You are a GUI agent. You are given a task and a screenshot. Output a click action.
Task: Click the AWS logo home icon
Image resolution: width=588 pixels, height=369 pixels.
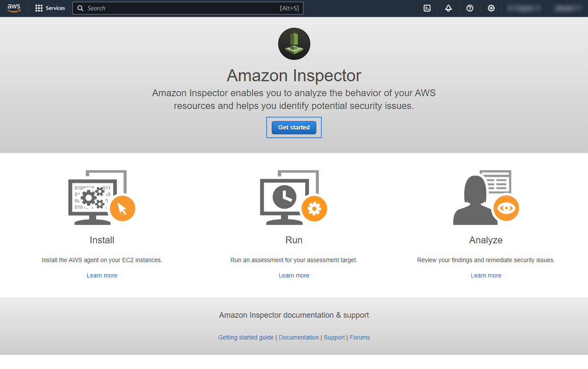pyautogui.click(x=14, y=8)
